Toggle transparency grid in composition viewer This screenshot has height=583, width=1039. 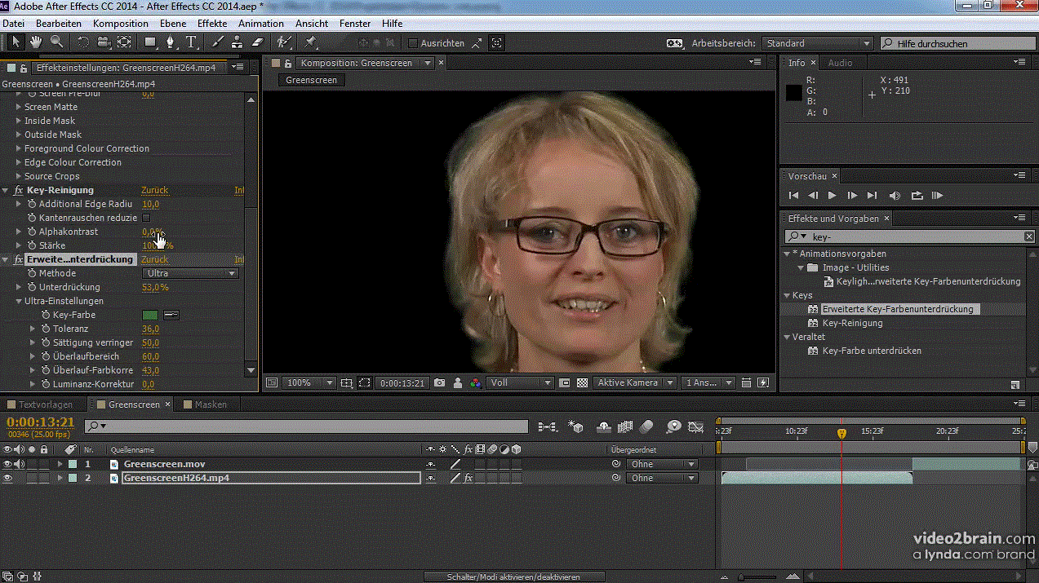[582, 382]
